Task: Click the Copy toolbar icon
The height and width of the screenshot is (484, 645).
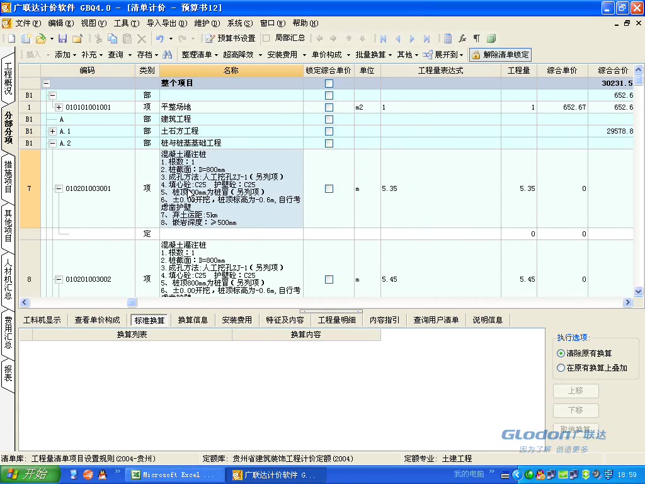Action: pos(113,38)
